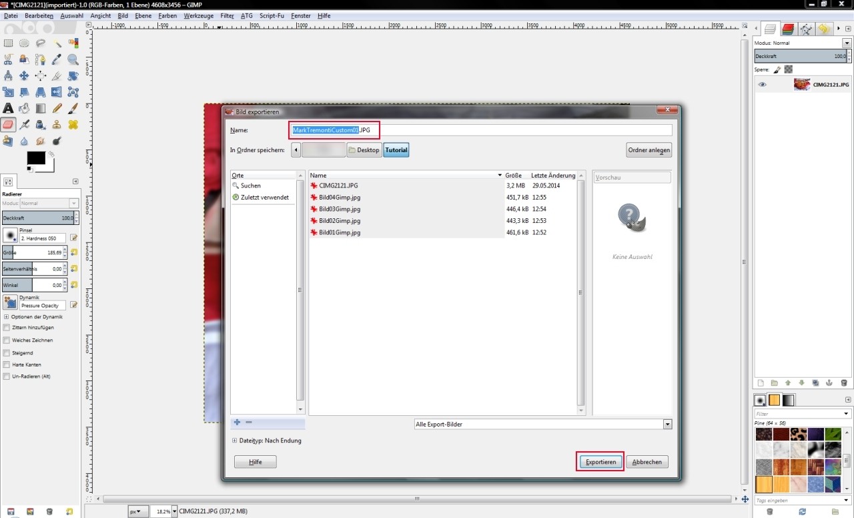Select the Text tool
The width and height of the screenshot is (854, 518).
click(8, 108)
